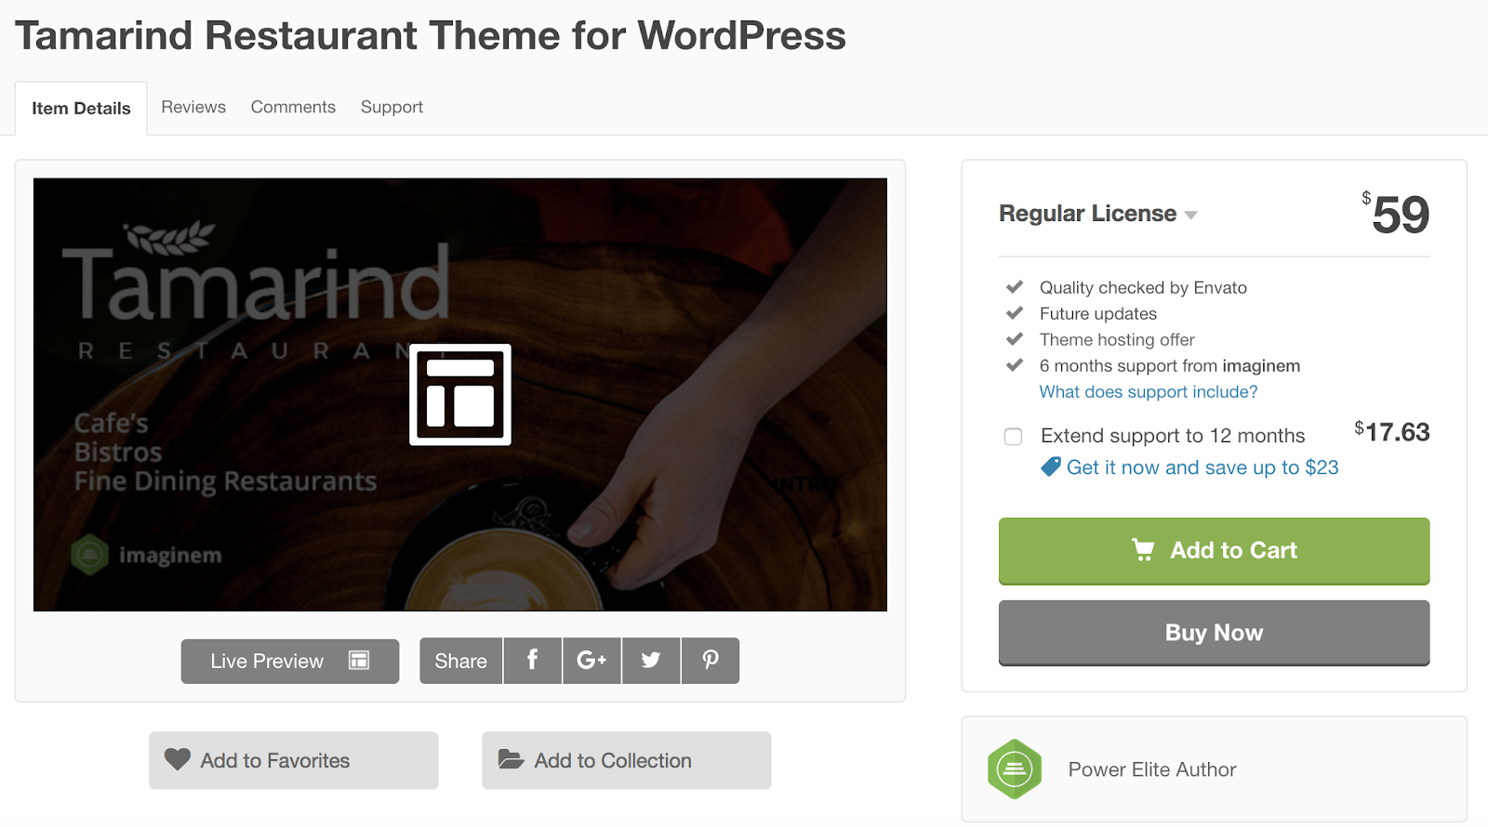The height and width of the screenshot is (827, 1488).
Task: Click 'Quality checked by Envato' text
Action: pyautogui.click(x=1143, y=288)
